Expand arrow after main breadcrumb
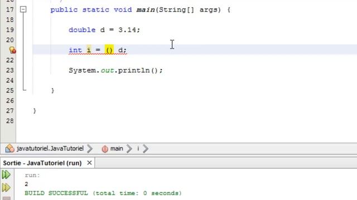Screen dimensions: 357x200 pos(129,148)
